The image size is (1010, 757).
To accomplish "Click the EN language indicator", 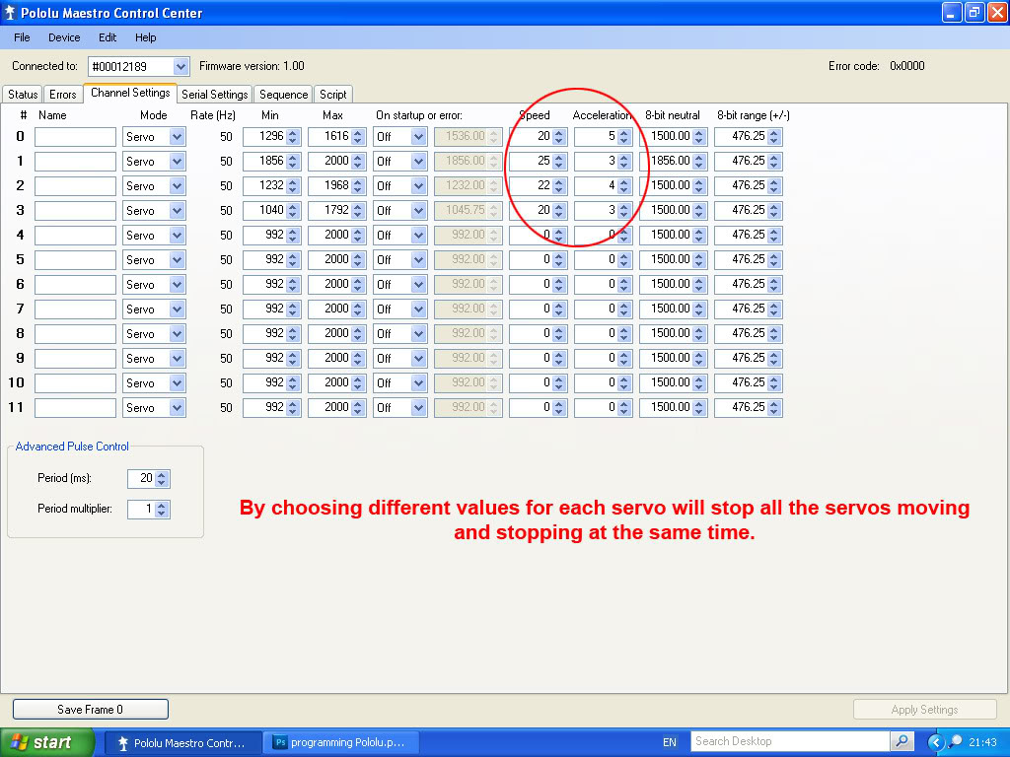I will tap(670, 743).
